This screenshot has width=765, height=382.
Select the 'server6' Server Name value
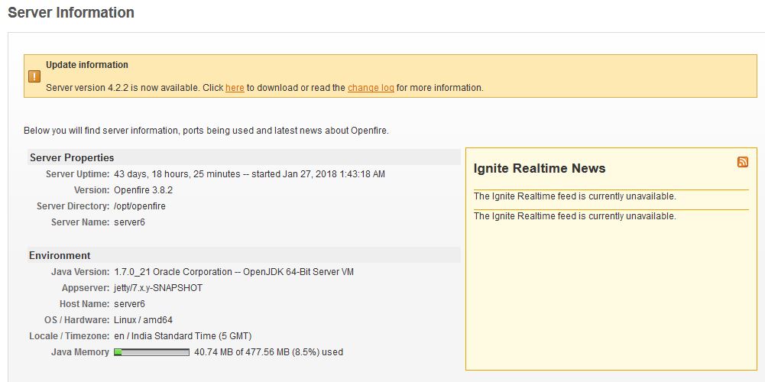[129, 222]
